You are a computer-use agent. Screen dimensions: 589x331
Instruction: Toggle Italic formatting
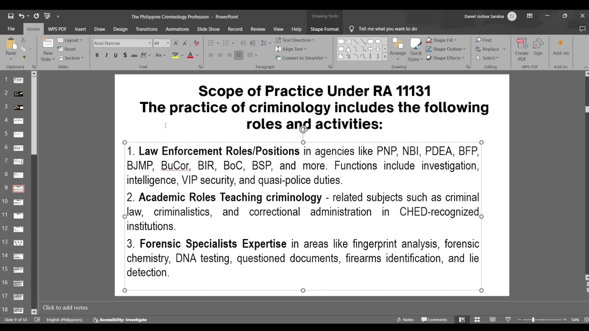(106, 55)
